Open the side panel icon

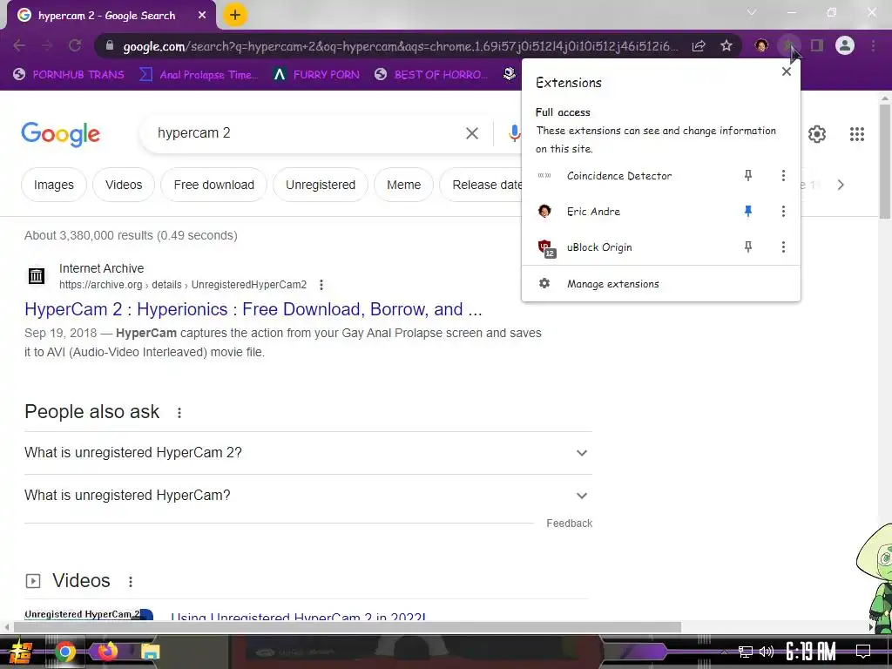[x=817, y=45]
